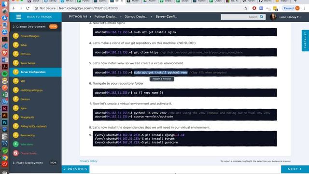
Task: Open InDesign from the dock
Action: [4, 108]
